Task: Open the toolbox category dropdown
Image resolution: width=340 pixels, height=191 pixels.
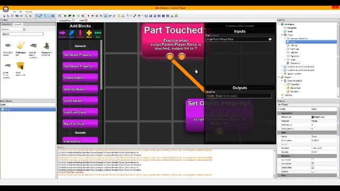Action: point(13,29)
